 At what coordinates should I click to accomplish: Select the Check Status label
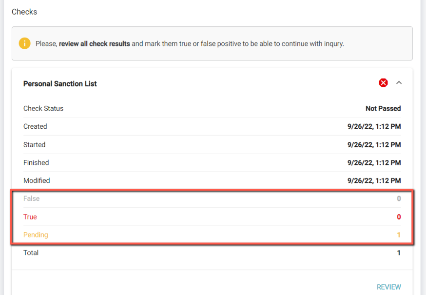click(x=43, y=108)
